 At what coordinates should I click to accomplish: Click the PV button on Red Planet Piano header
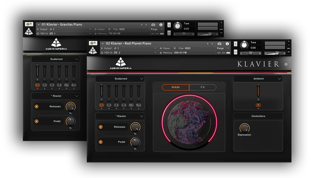pyautogui.click(x=289, y=52)
